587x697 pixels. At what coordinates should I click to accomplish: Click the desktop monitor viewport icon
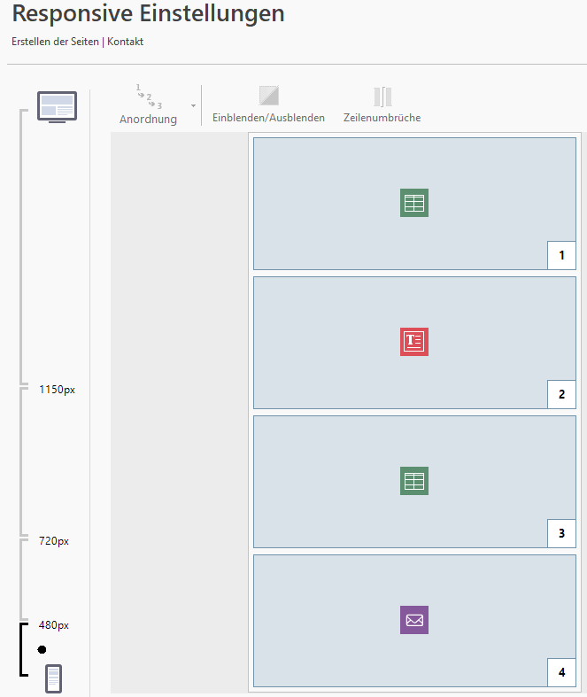tap(57, 107)
